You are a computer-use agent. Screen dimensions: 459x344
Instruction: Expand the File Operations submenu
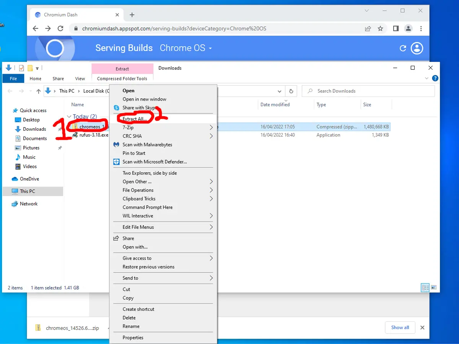tap(163, 190)
